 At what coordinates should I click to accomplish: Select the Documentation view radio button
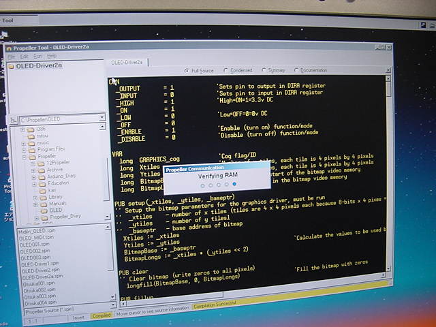pyautogui.click(x=296, y=70)
